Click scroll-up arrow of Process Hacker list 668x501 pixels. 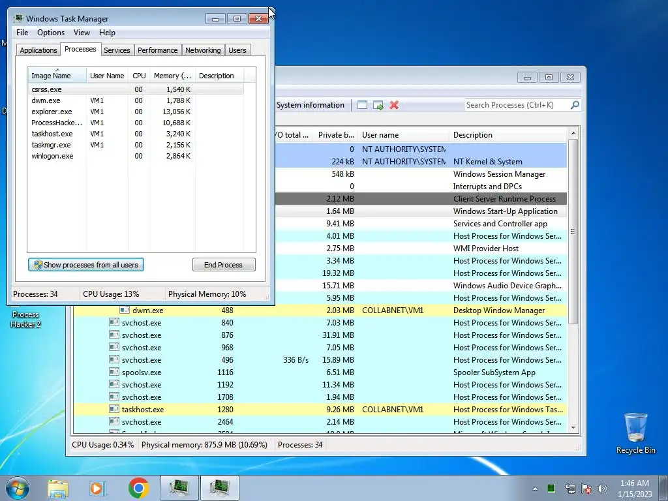click(x=573, y=133)
